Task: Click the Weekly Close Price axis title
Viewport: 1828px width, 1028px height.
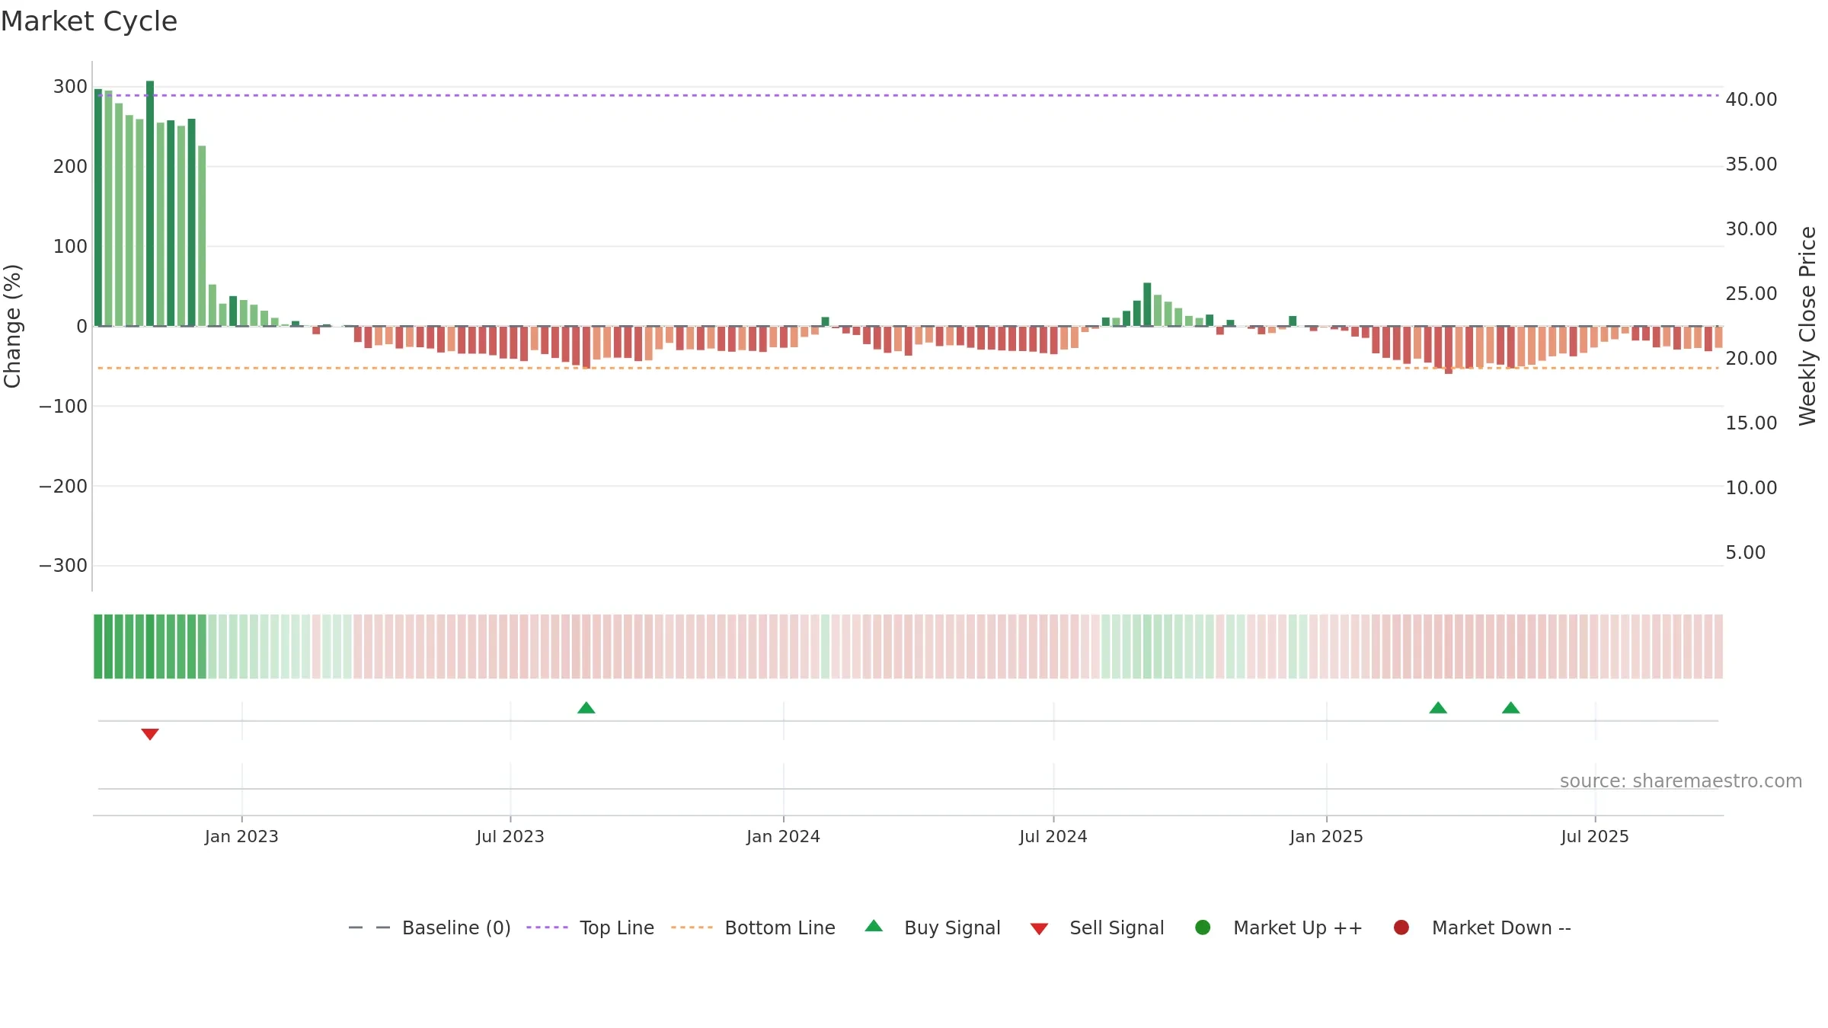Action: tap(1807, 326)
